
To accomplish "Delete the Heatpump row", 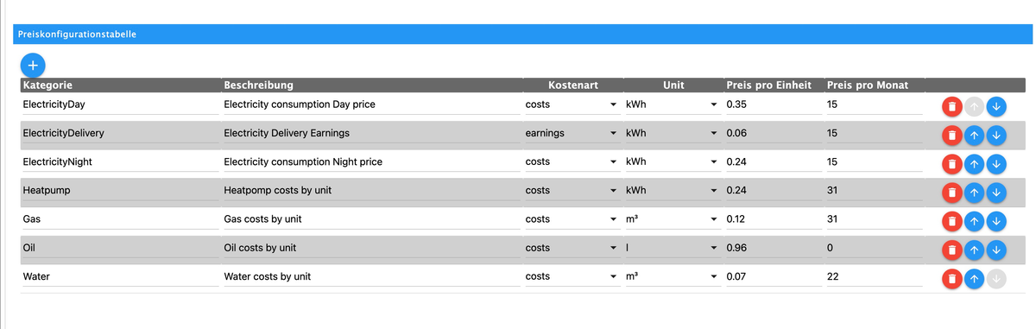I will [x=951, y=193].
